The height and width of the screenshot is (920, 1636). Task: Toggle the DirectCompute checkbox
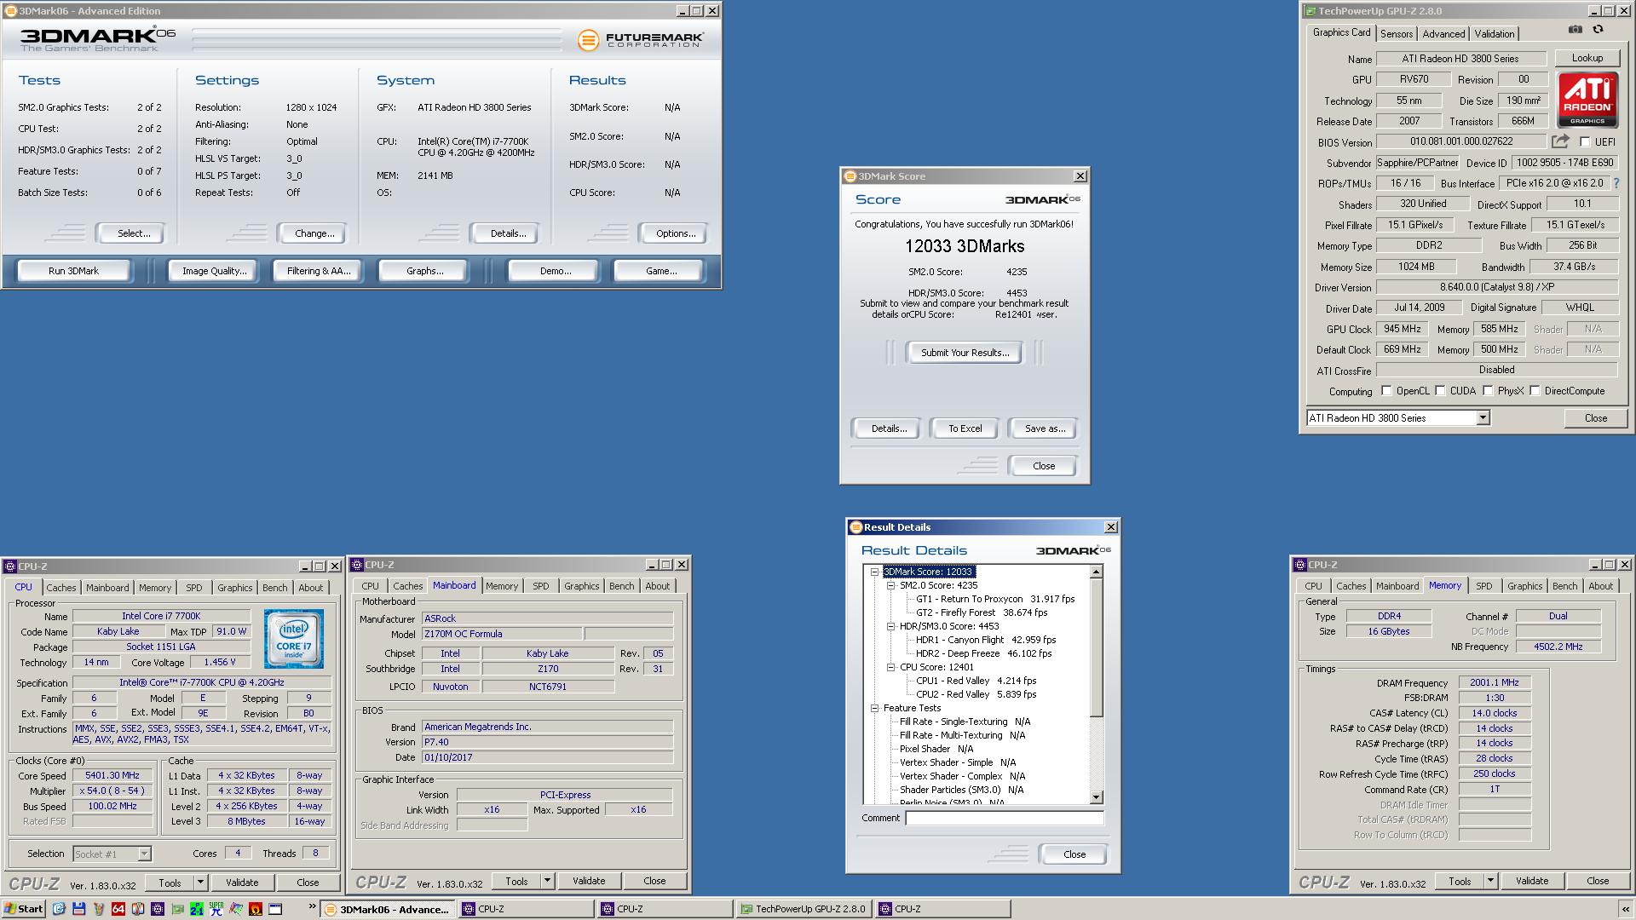1535,391
